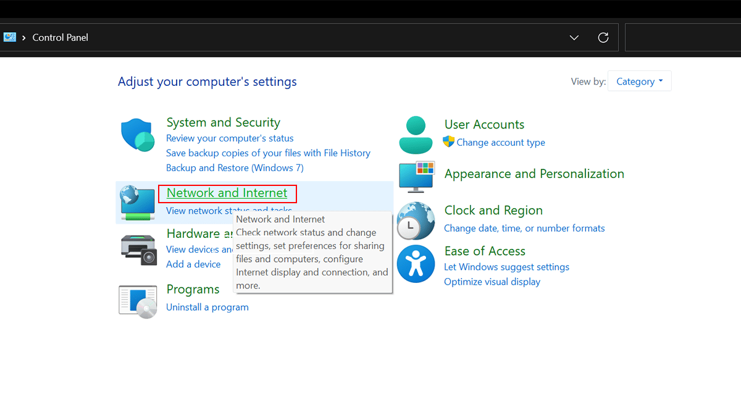
Task: Click the System and Security shield icon
Action: tap(137, 135)
